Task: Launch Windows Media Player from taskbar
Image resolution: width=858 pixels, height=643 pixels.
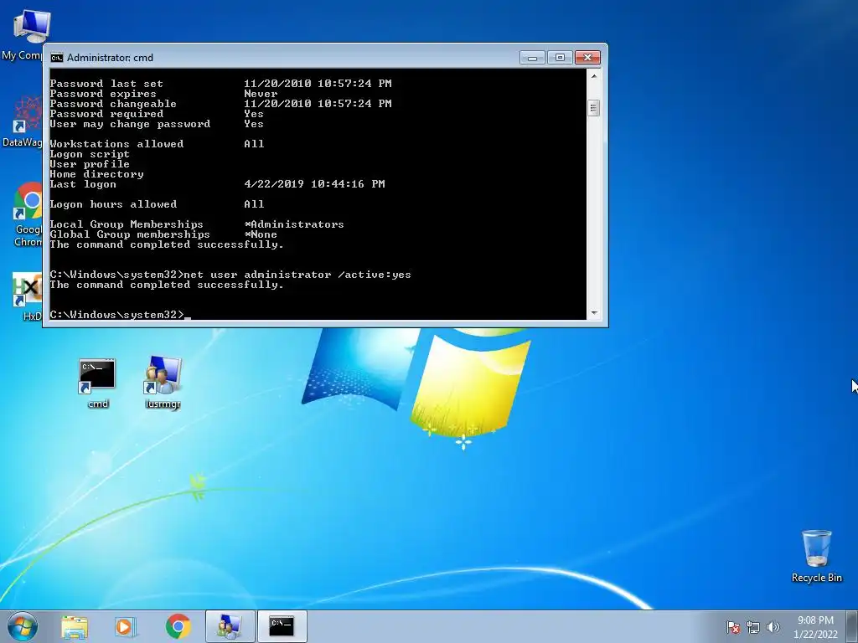Action: (126, 626)
